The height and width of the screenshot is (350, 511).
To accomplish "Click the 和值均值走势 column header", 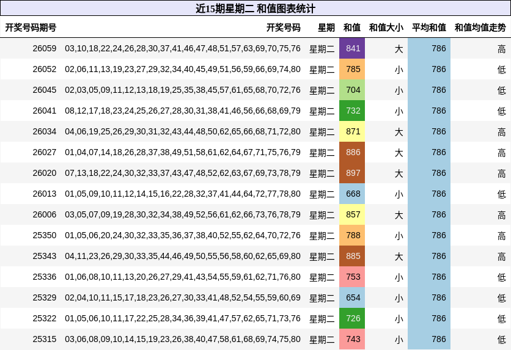I will [480, 27].
